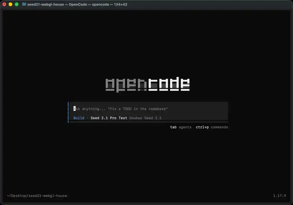293x205 pixels.
Task: Click the version number 1.17.9
Action: pos(279,196)
